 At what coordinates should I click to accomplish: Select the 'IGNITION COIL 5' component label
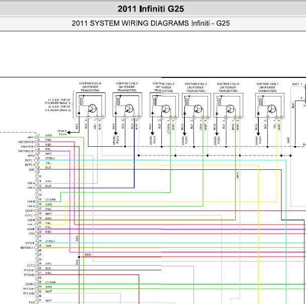[163, 87]
